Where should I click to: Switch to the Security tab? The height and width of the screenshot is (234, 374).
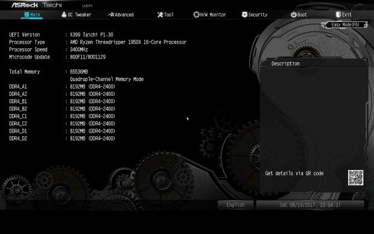(x=255, y=14)
